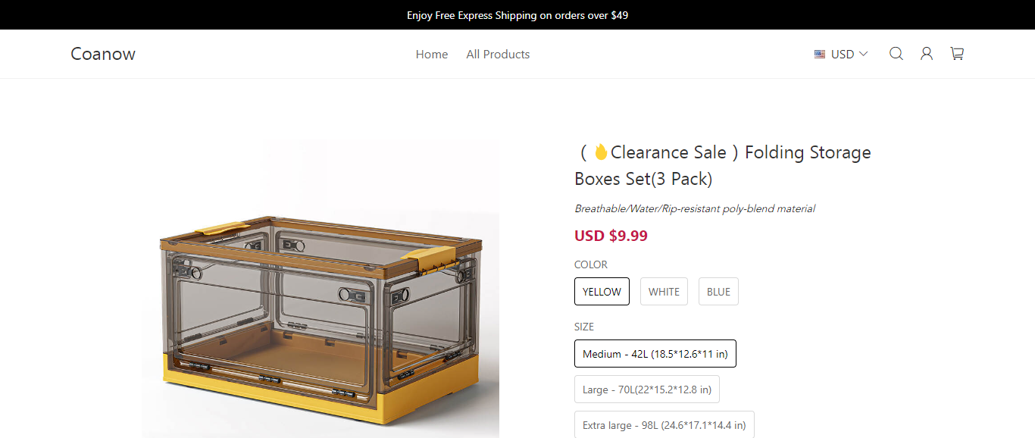Open the user account icon
Image resolution: width=1035 pixels, height=438 pixels.
click(x=927, y=54)
